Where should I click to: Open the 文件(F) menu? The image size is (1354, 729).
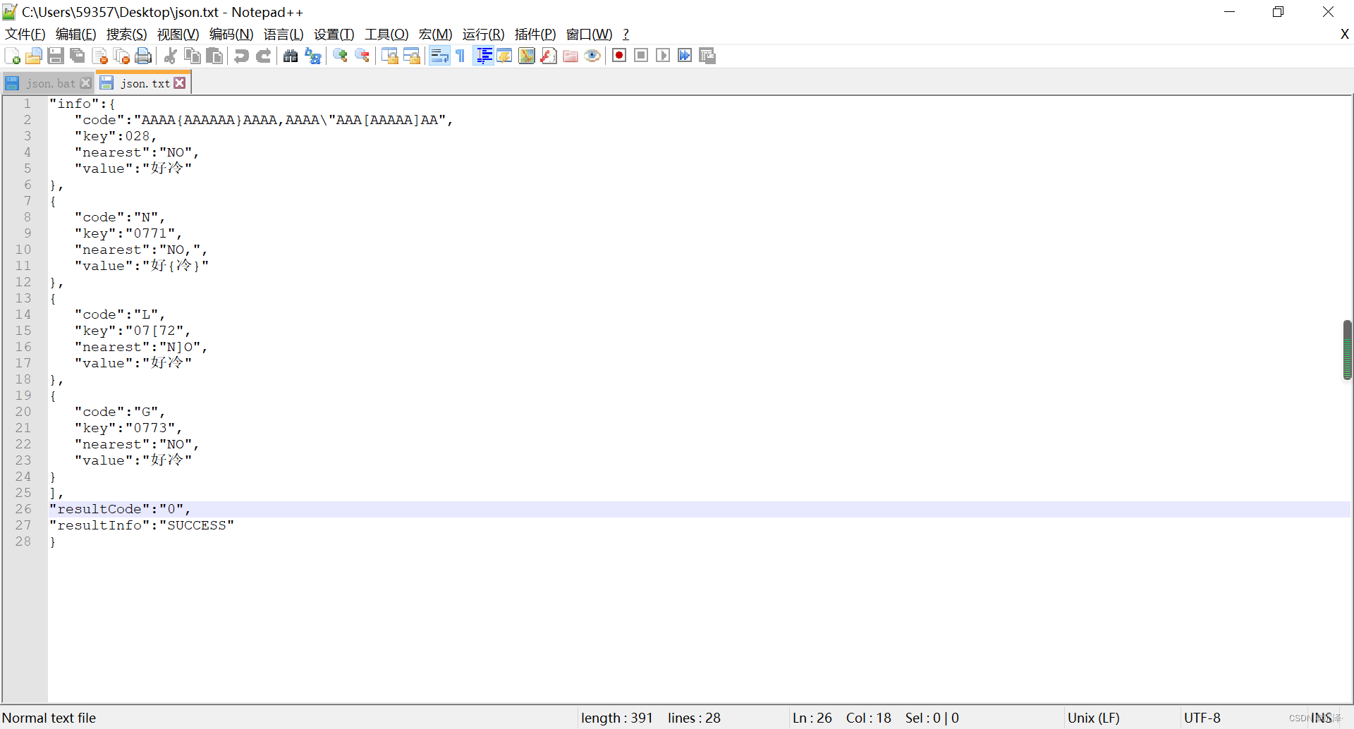25,34
